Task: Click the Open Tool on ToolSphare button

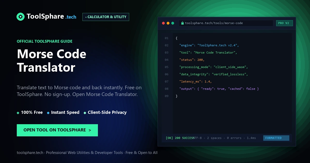Action: [57, 130]
